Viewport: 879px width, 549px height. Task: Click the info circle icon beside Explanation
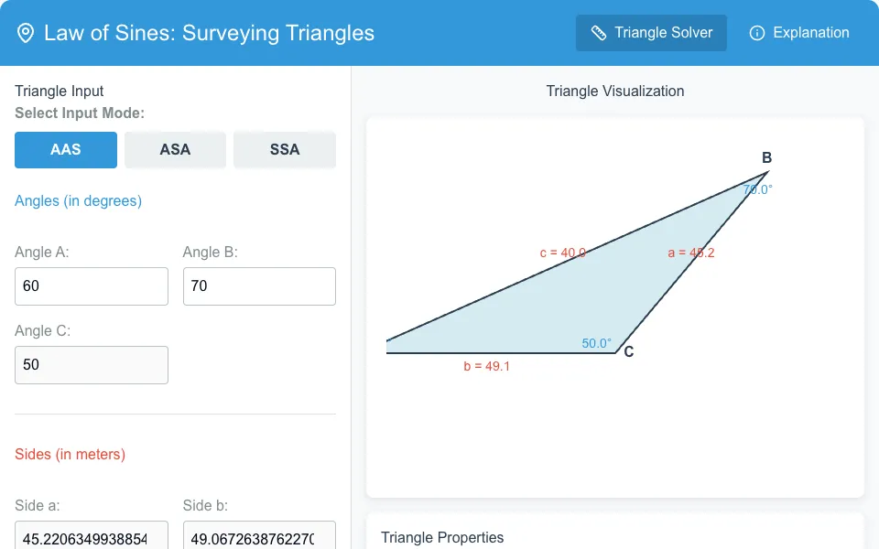coord(757,33)
